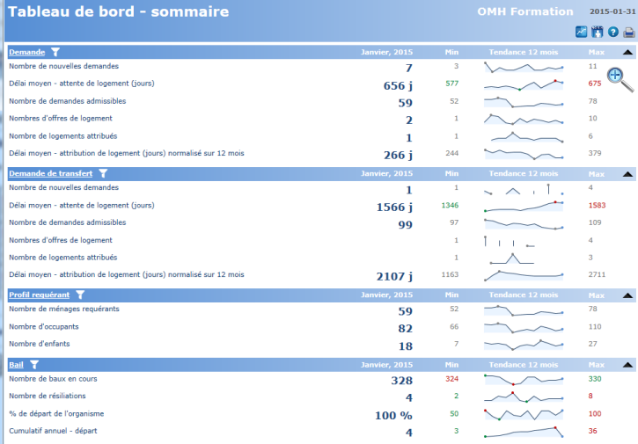Select the 2015-01-31 date in header
The height and width of the screenshot is (444, 638).
pyautogui.click(x=611, y=11)
